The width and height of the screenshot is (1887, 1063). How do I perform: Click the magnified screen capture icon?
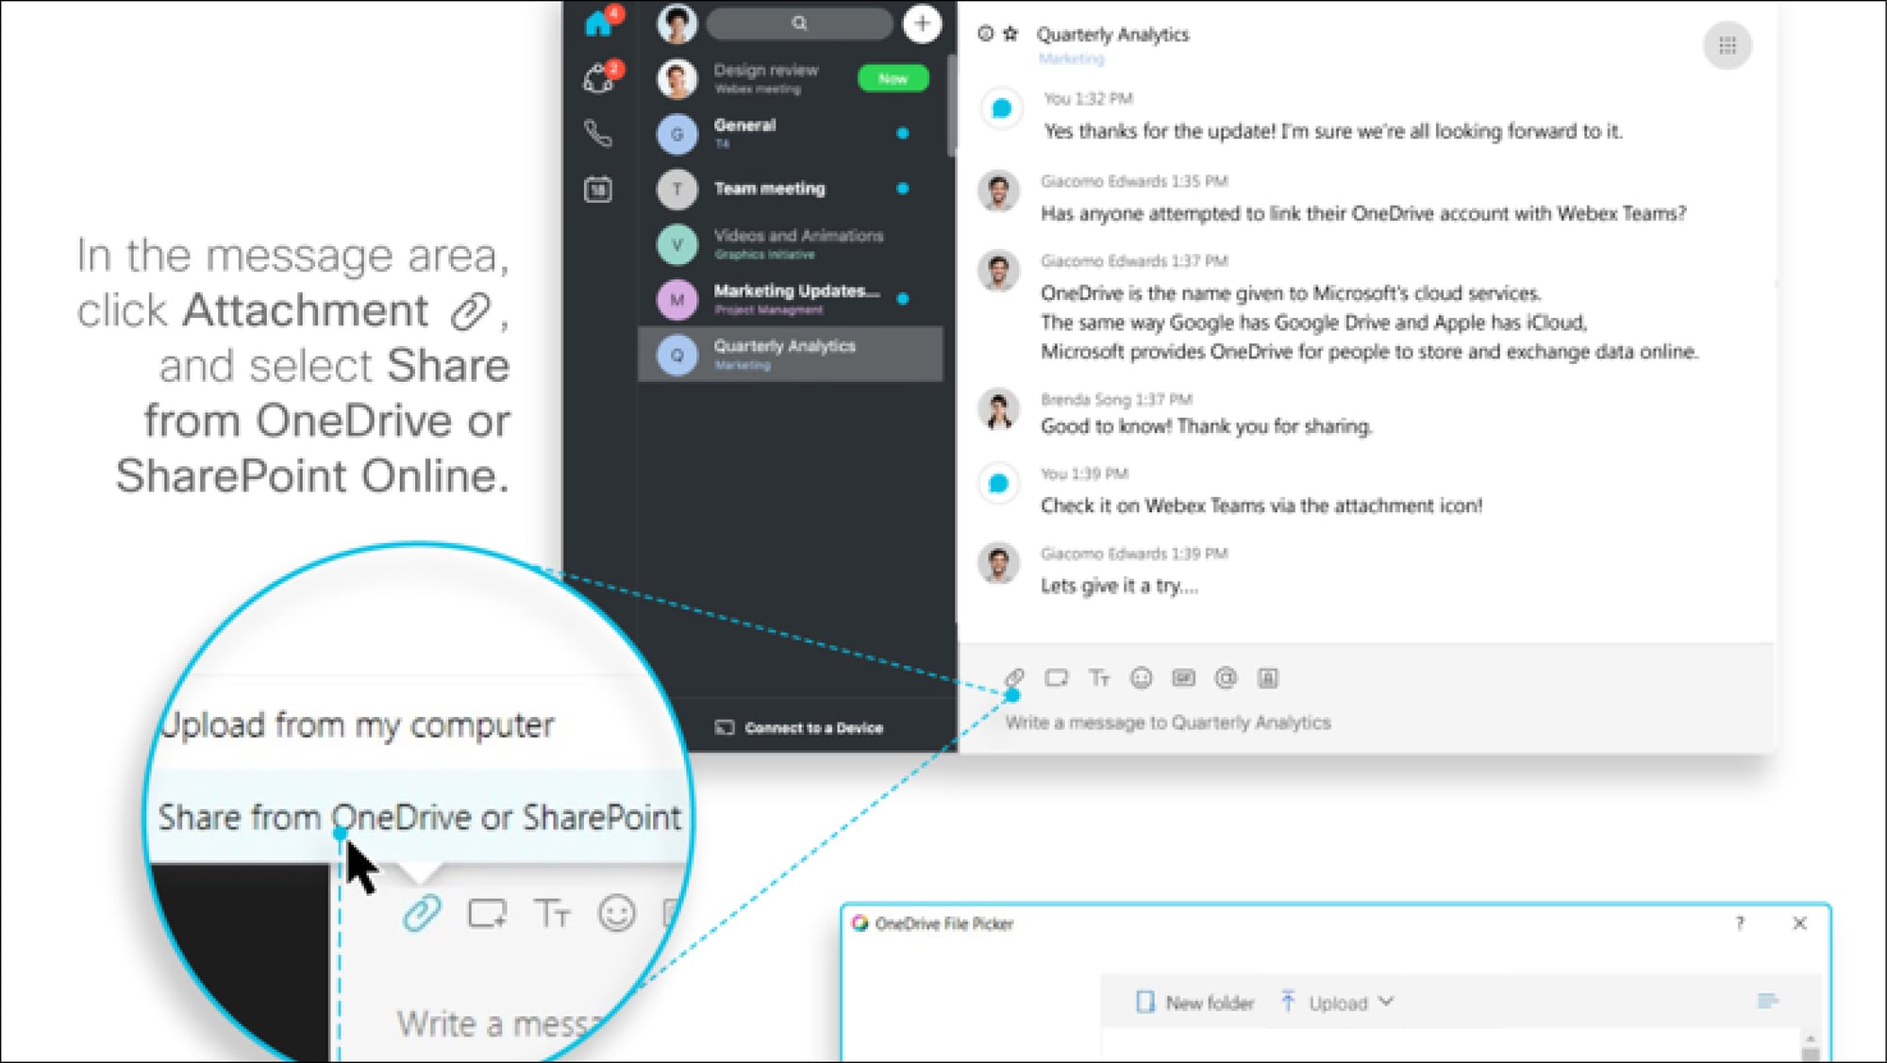pos(487,913)
